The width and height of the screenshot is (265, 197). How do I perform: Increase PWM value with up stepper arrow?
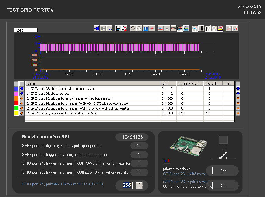point(139,183)
